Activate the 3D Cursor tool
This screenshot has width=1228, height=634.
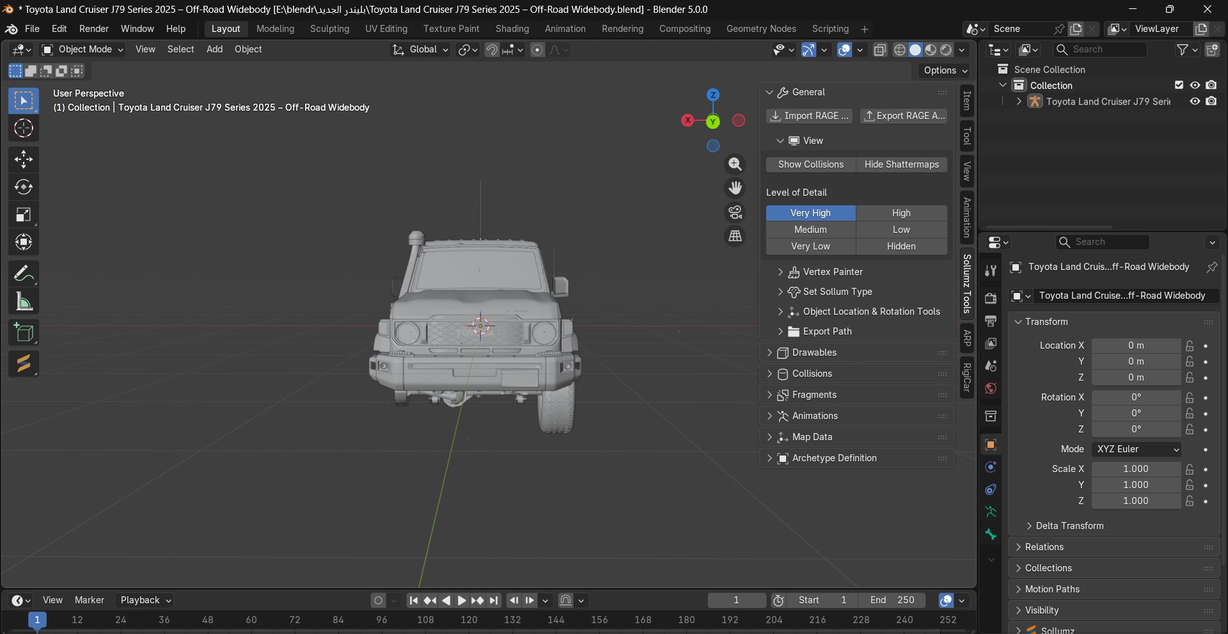click(x=24, y=129)
